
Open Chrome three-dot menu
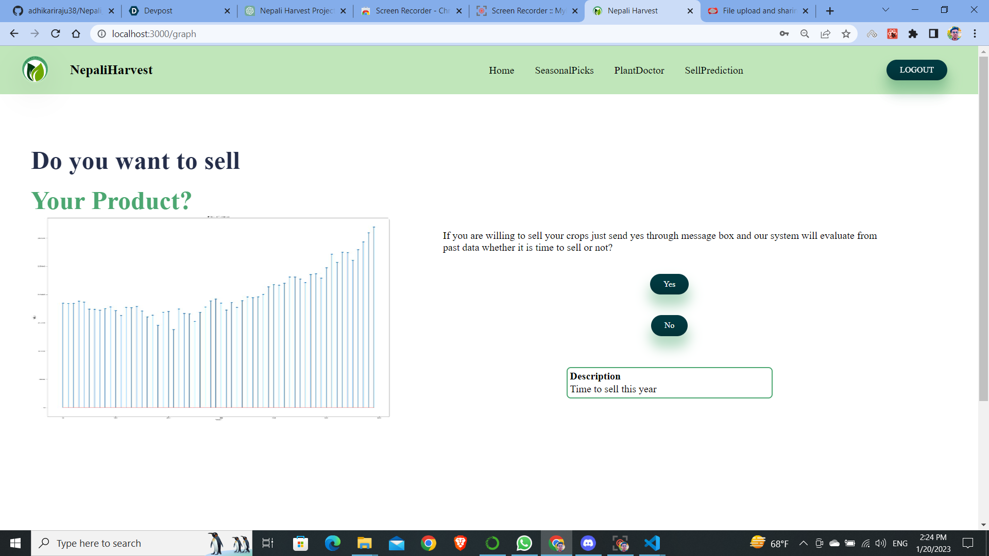tap(975, 34)
